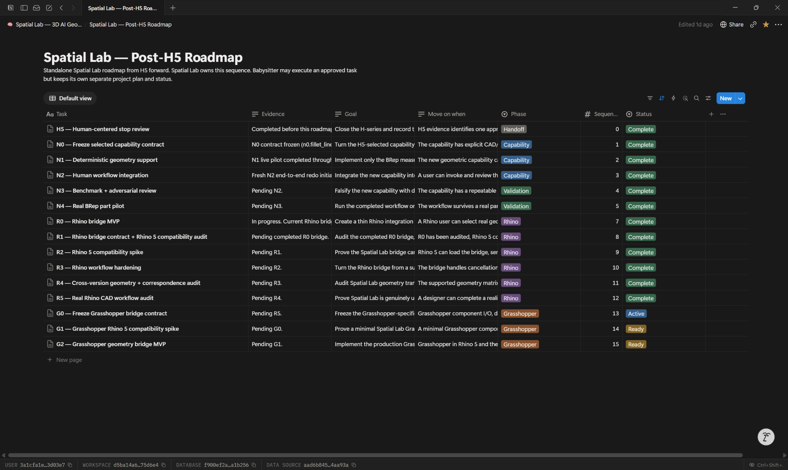Viewport: 788px width, 470px height.
Task: Open automations lightning bolt icon
Action: click(673, 98)
